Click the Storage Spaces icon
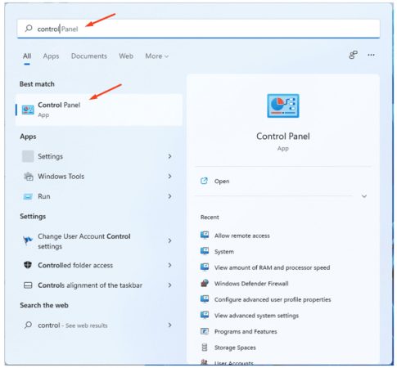This screenshot has width=397, height=368. click(x=205, y=348)
